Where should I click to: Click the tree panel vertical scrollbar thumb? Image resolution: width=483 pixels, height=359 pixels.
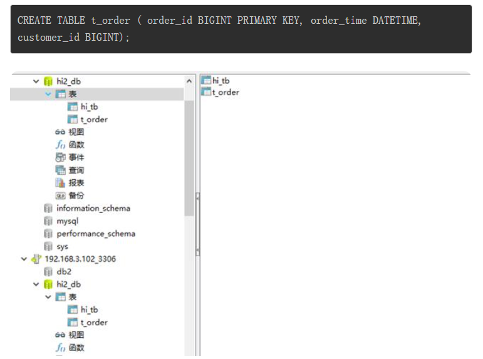coord(189,159)
